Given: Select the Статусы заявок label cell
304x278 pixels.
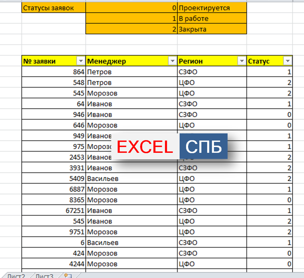Looking at the screenshot, I should (x=54, y=8).
